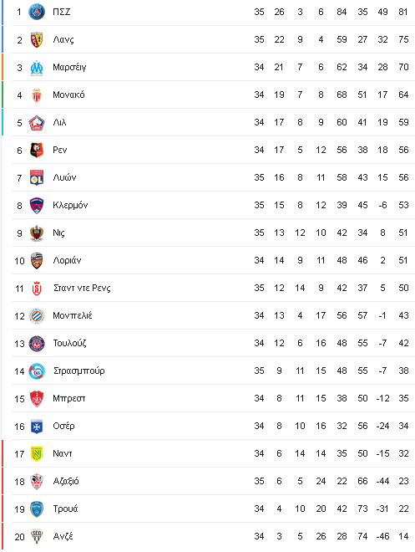Select the Μονακό team badge
The image size is (415, 552).
click(x=37, y=95)
